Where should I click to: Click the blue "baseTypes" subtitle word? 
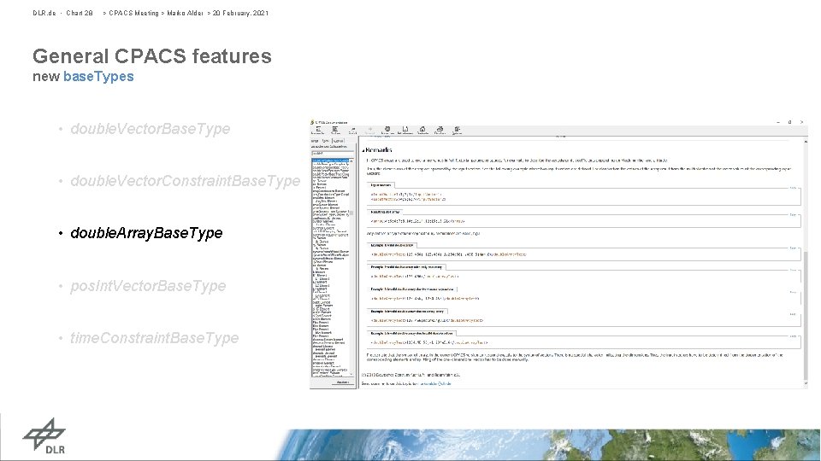point(98,76)
